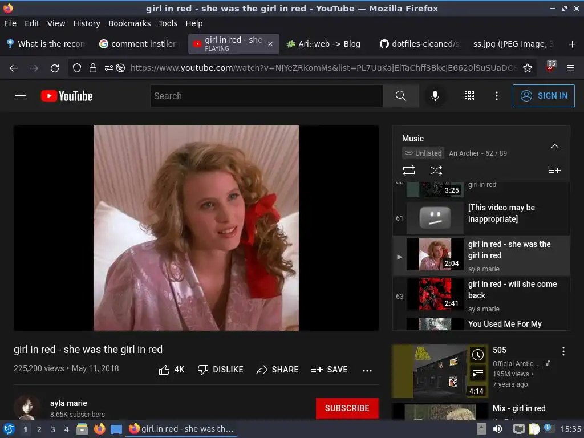Click the ayla marie channel name
Viewport: 584px width, 438px height.
[x=68, y=403]
